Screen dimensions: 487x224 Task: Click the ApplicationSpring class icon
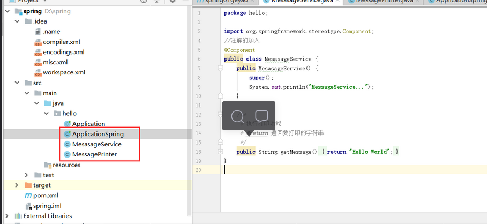click(68, 134)
